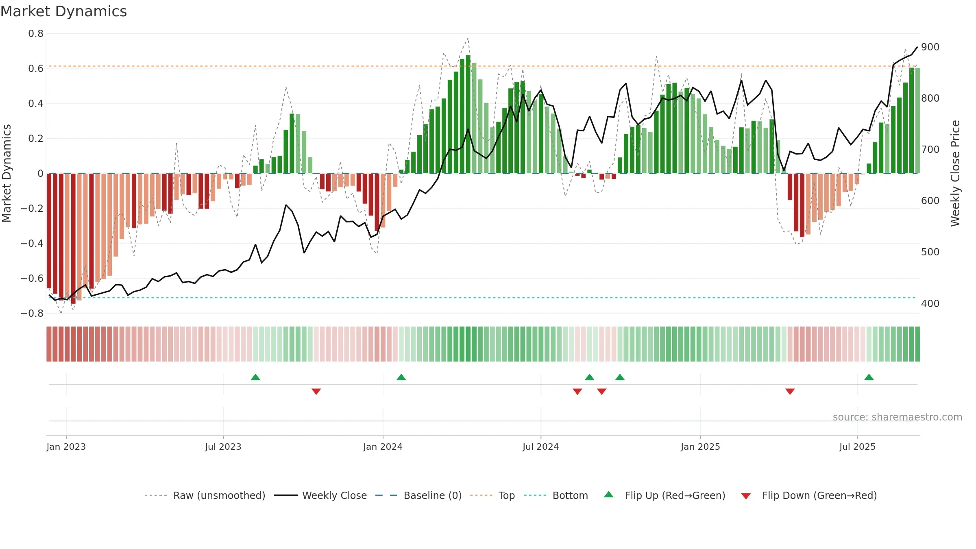This screenshot has height=549, width=976.
Task: Click the flip-down marker in spring 2025
Action: pyautogui.click(x=790, y=392)
